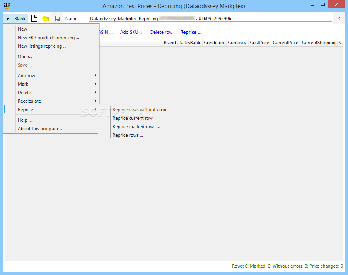The image size is (348, 275).
Task: Choose New ERP products repricing
Action: [x=51, y=38]
